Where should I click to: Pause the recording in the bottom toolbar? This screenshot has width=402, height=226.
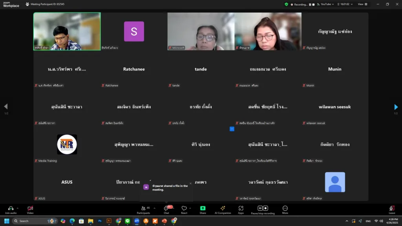(260, 208)
